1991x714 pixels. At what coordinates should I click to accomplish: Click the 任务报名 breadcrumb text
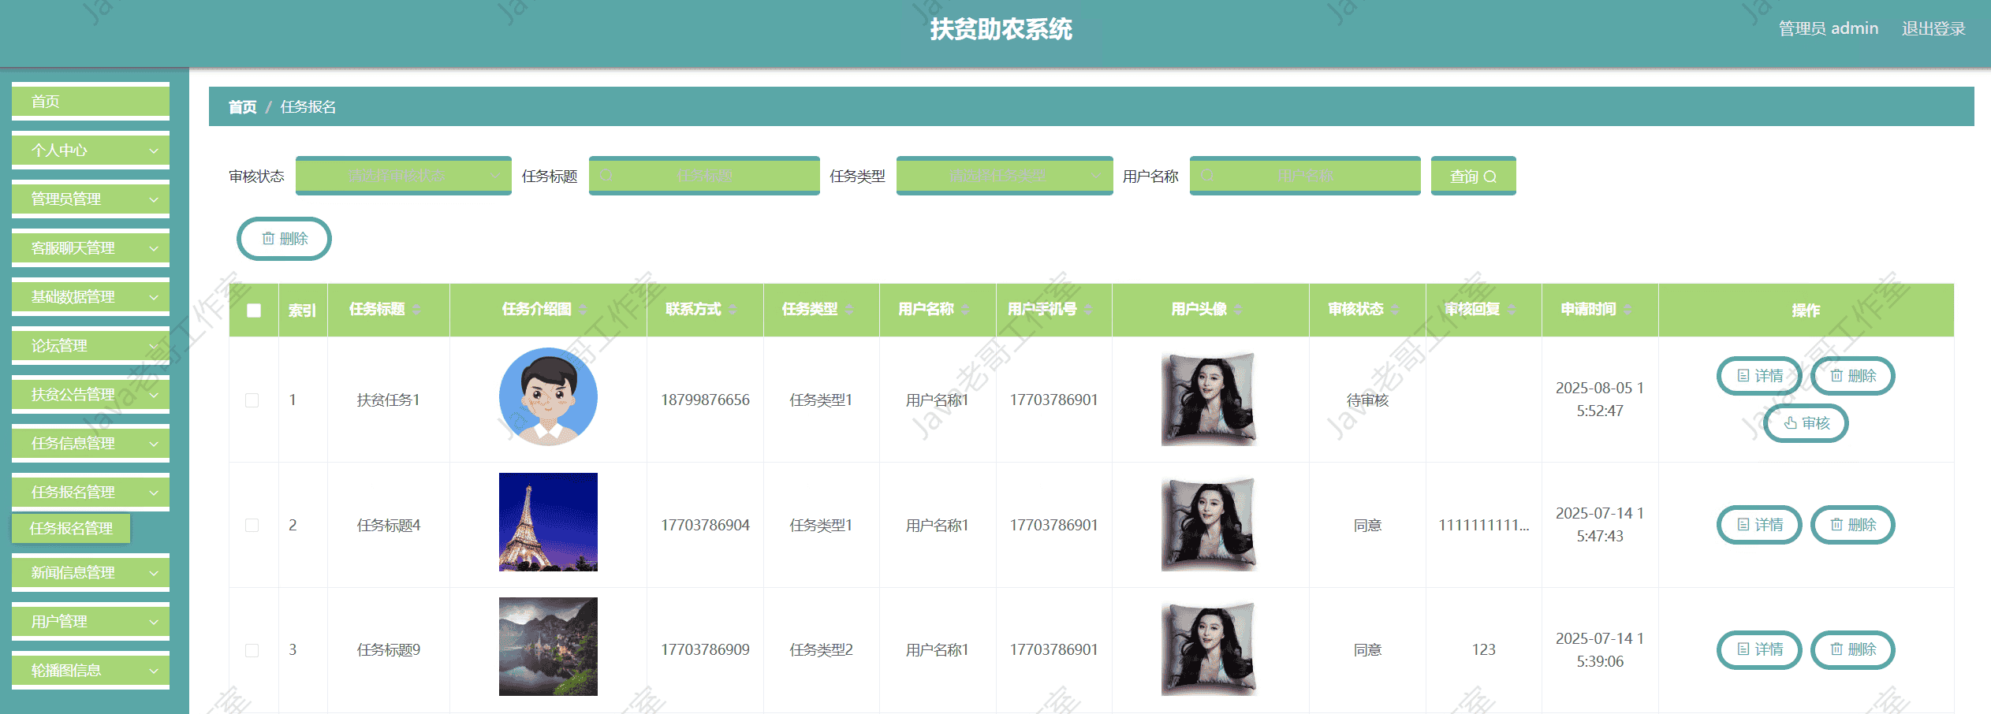click(x=308, y=106)
